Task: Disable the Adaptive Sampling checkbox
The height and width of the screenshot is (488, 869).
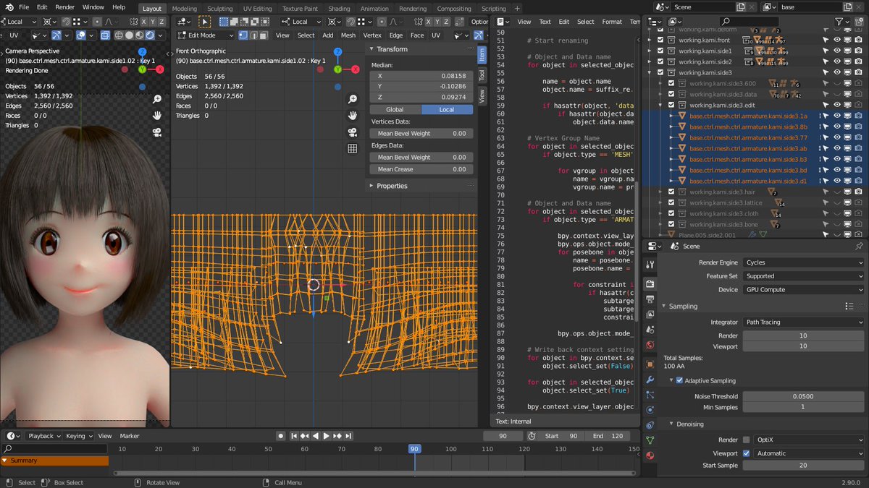Action: coord(679,380)
